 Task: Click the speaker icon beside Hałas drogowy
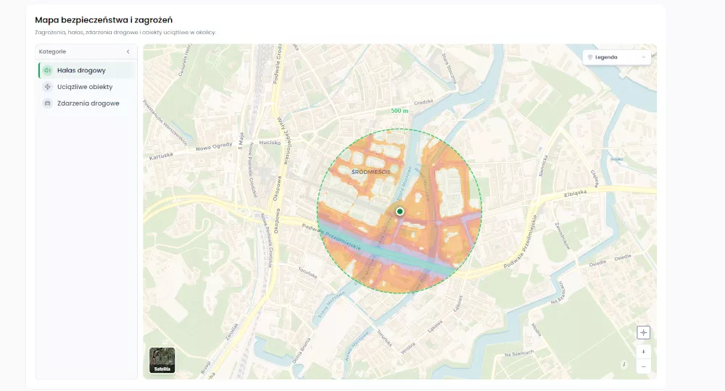coord(47,70)
